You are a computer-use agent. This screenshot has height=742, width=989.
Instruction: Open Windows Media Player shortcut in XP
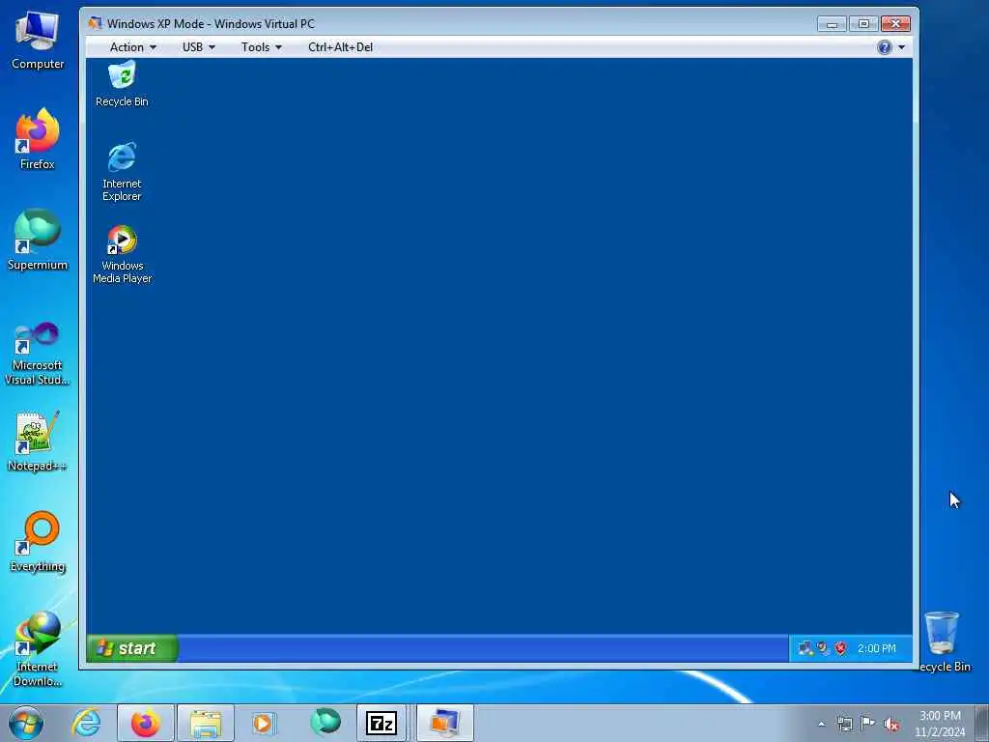tap(122, 254)
